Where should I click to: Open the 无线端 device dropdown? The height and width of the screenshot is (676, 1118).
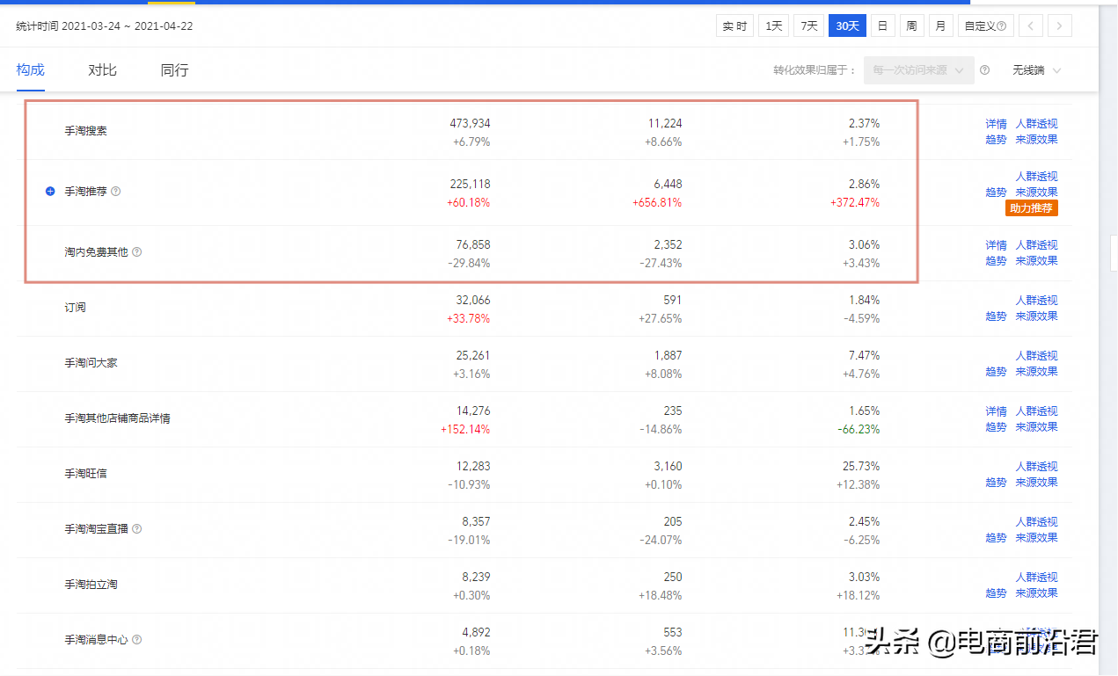point(1036,70)
